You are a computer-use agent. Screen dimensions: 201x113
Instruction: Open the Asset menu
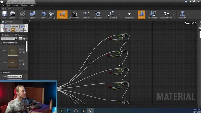point(15,5)
